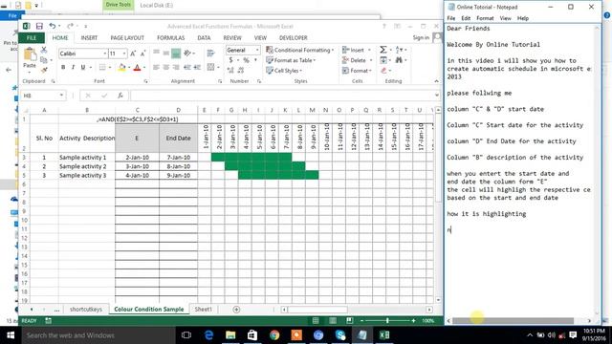
Task: Click the Merge & Center icon
Action: click(x=211, y=67)
